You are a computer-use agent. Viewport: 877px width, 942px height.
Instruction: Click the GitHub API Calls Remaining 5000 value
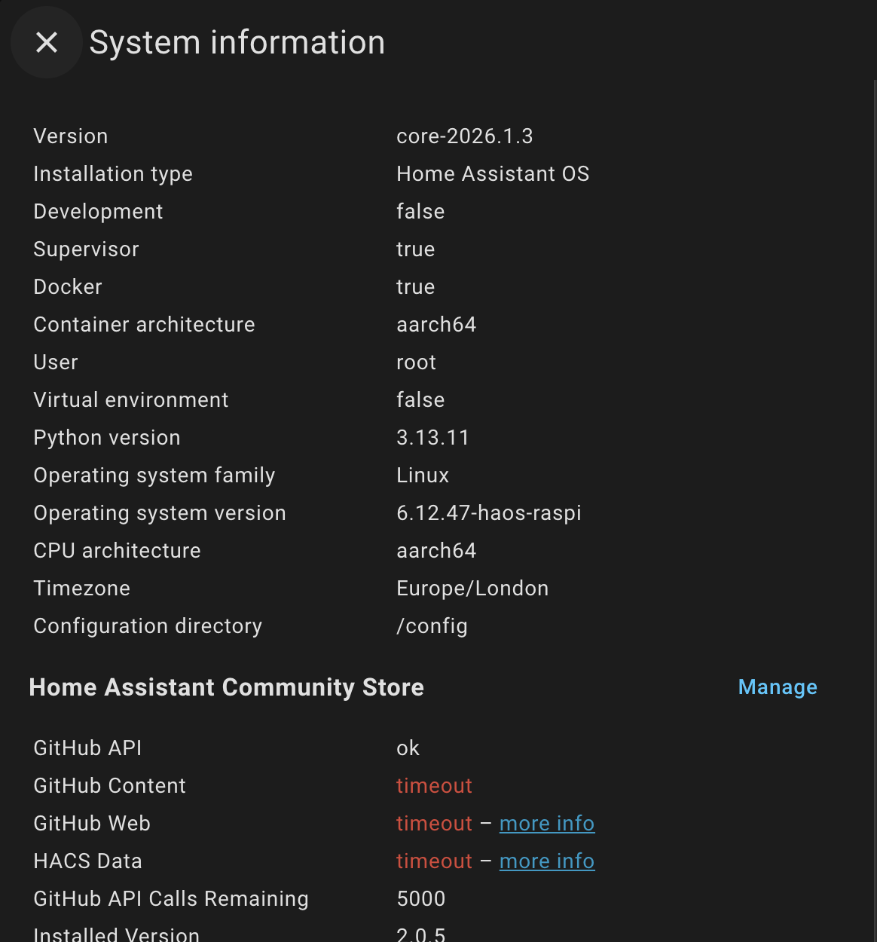(421, 899)
